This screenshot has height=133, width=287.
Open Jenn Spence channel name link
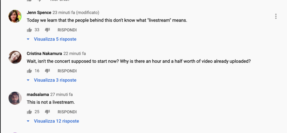coord(39,13)
